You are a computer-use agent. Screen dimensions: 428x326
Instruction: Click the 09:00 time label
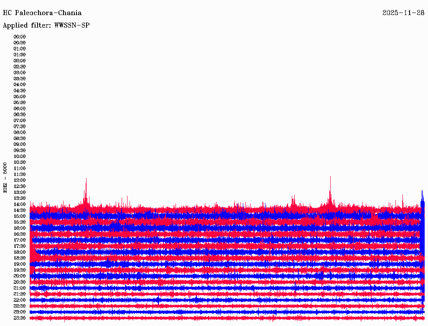point(19,145)
